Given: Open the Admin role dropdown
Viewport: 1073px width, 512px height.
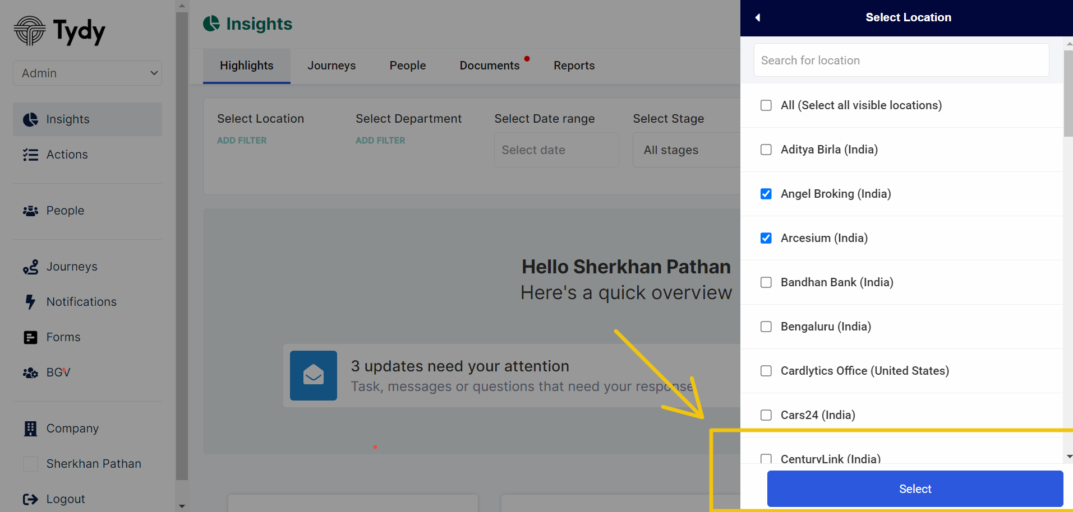Looking at the screenshot, I should coord(88,73).
